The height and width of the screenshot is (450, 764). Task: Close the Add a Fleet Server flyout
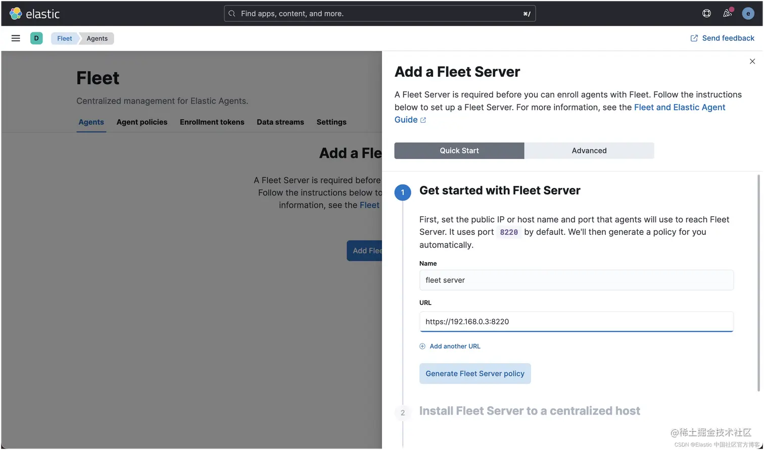752,61
